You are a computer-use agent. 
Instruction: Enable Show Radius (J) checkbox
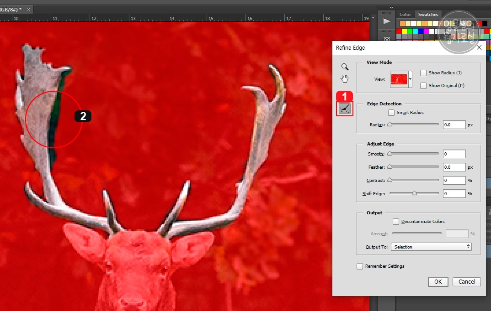[x=423, y=73]
